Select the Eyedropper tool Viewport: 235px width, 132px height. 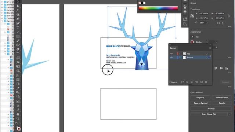pos(18,88)
